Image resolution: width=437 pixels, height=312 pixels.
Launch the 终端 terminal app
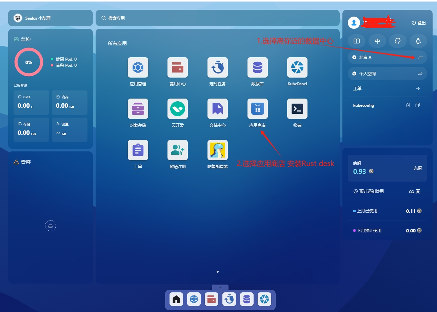297,109
